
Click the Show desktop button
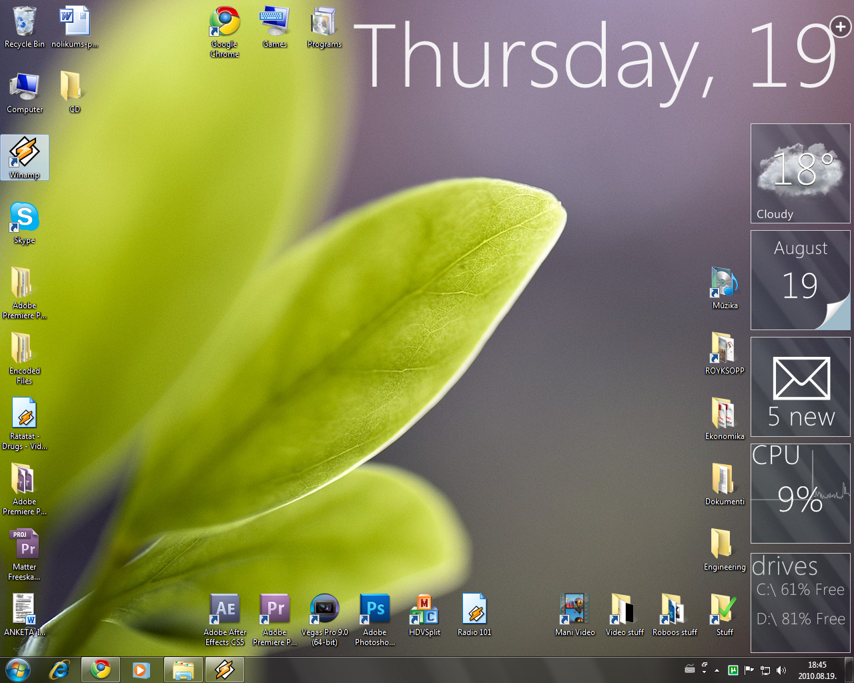(x=849, y=670)
